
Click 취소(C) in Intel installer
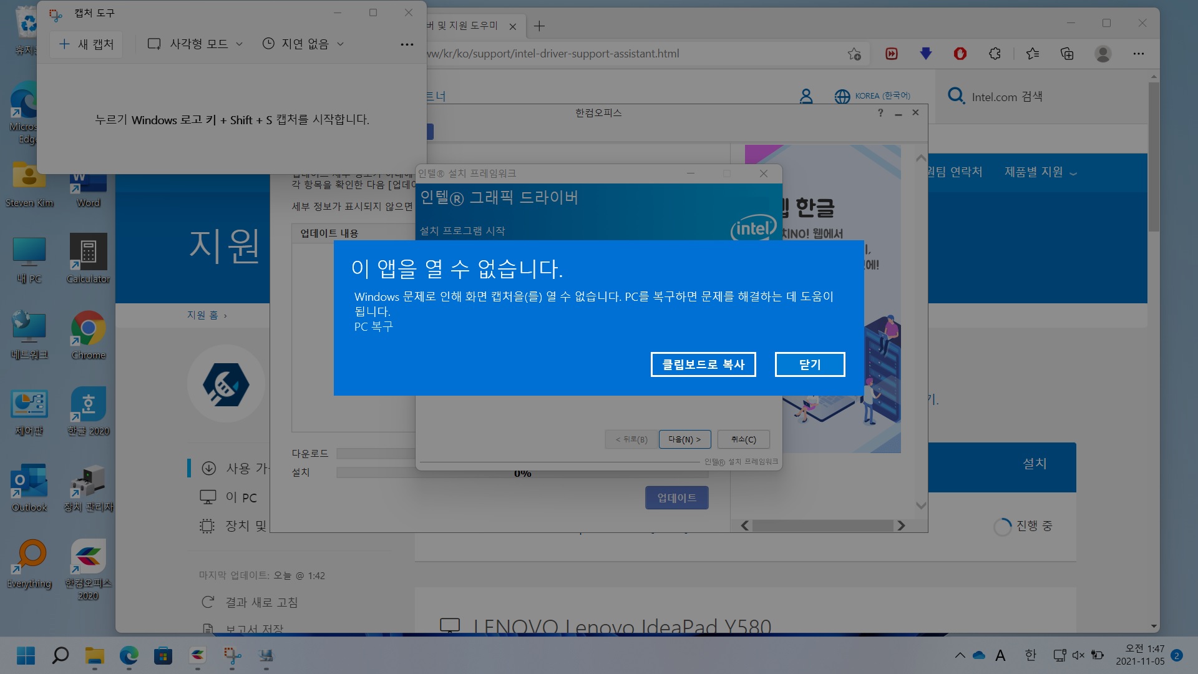coord(744,439)
